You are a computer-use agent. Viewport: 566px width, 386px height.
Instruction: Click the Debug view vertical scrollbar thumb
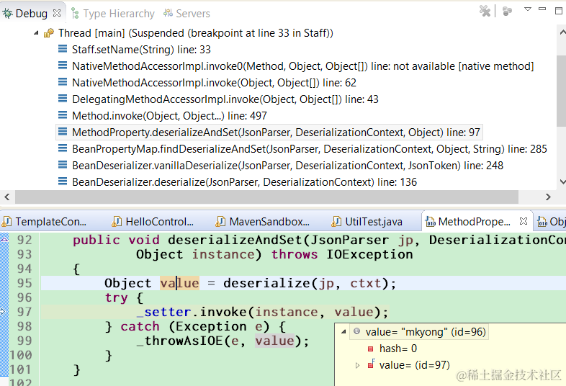[561, 91]
